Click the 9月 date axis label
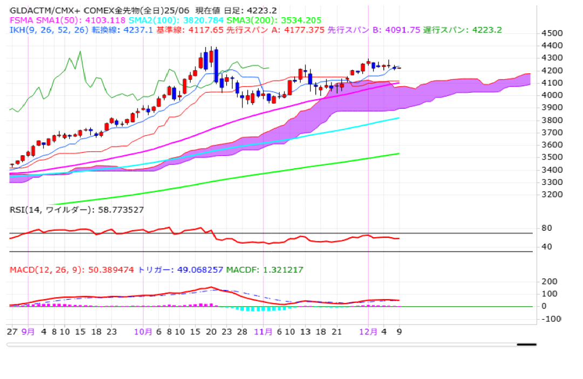 point(28,332)
